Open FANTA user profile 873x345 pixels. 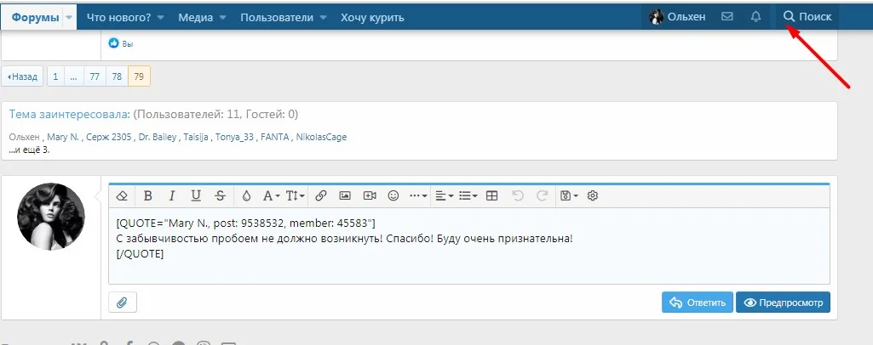point(275,137)
